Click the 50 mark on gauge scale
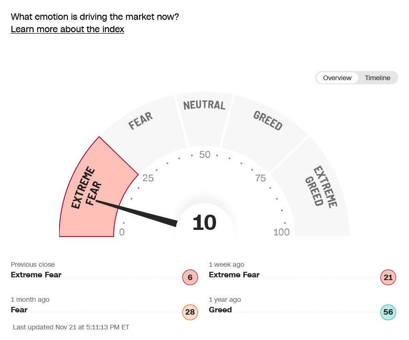The image size is (409, 340). [x=204, y=155]
